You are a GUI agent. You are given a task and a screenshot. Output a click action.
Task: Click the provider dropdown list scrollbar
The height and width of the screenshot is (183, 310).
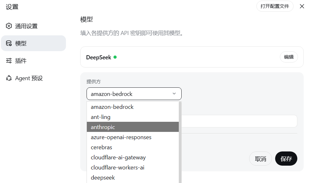pyautogui.click(x=180, y=142)
